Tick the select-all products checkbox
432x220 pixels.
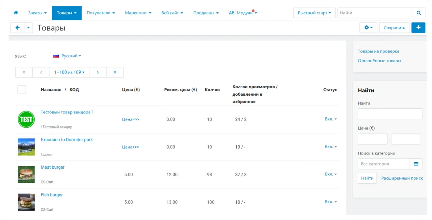click(x=22, y=90)
